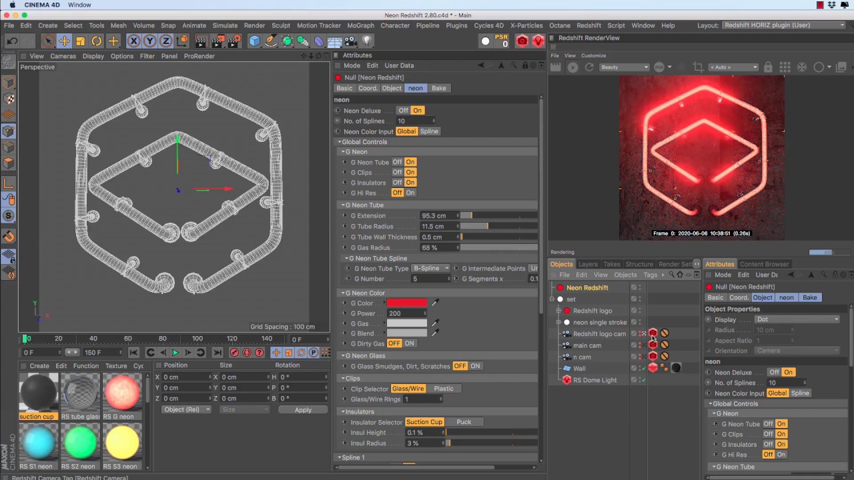Click the Undo arrow in the toolbar

point(12,41)
